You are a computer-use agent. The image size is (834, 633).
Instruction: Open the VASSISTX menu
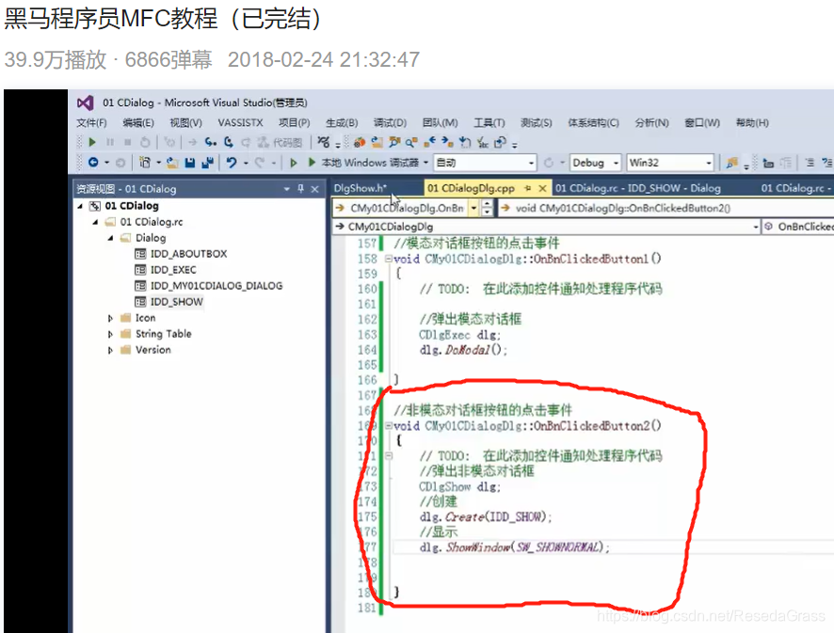(x=240, y=123)
